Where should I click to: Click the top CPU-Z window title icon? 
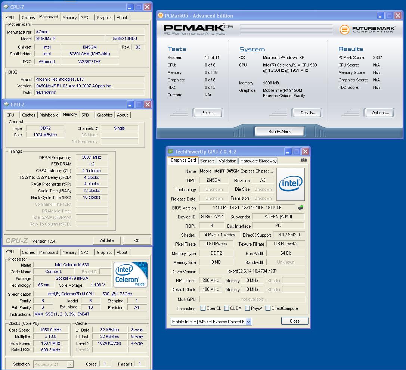tap(6, 7)
